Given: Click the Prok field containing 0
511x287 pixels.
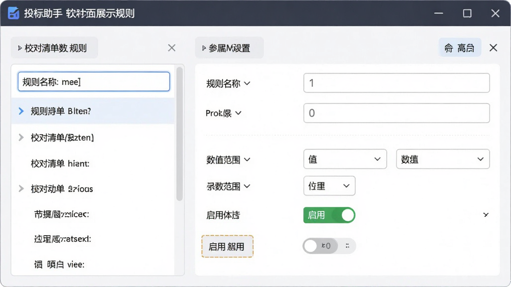Looking at the screenshot, I should click(396, 113).
